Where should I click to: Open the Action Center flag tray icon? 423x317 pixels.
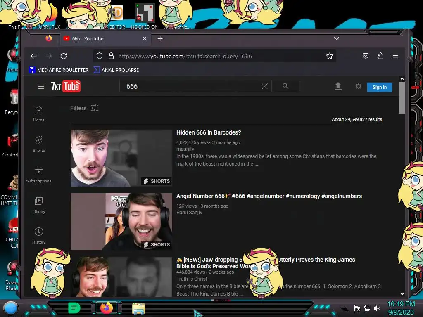[x=357, y=308]
